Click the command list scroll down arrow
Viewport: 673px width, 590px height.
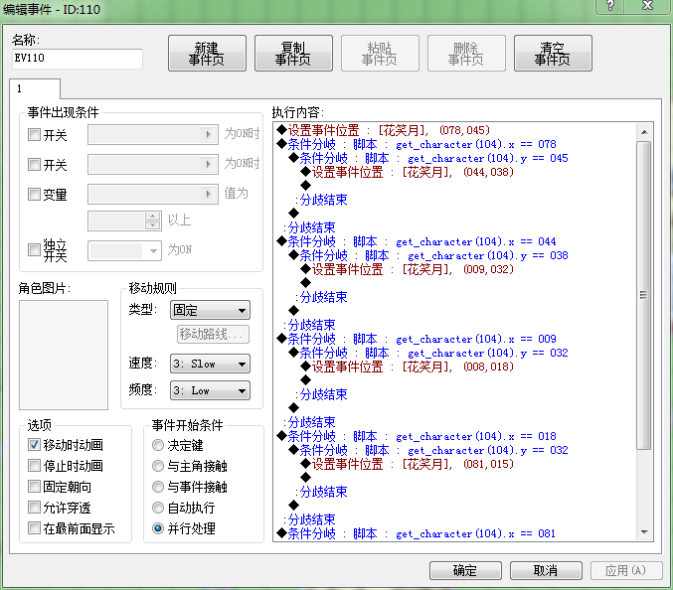644,532
